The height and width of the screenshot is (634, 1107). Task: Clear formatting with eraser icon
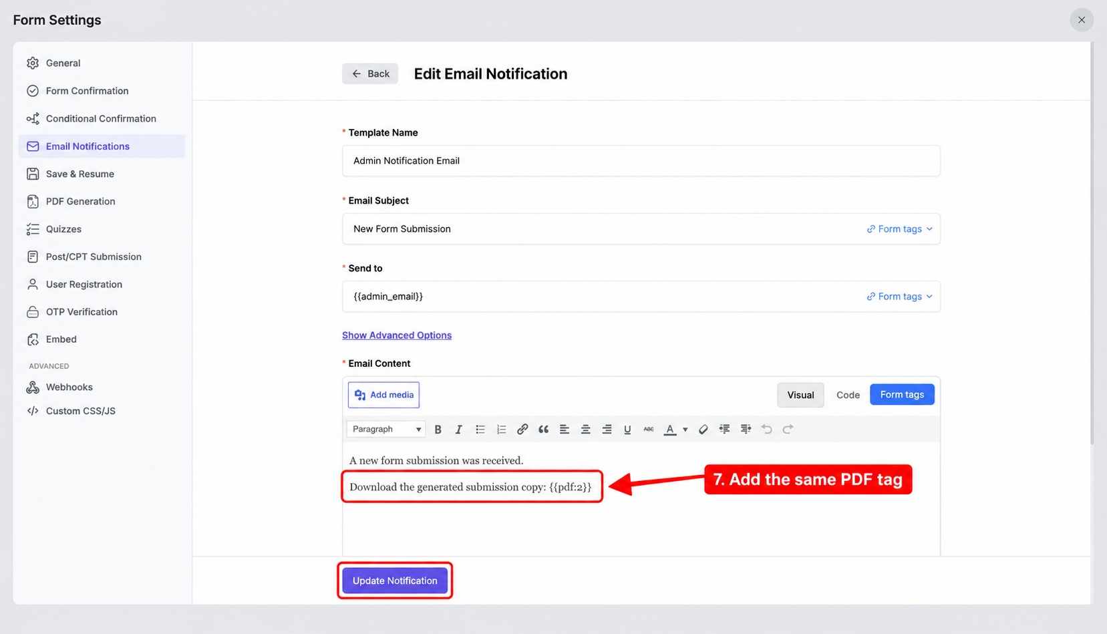pyautogui.click(x=703, y=430)
